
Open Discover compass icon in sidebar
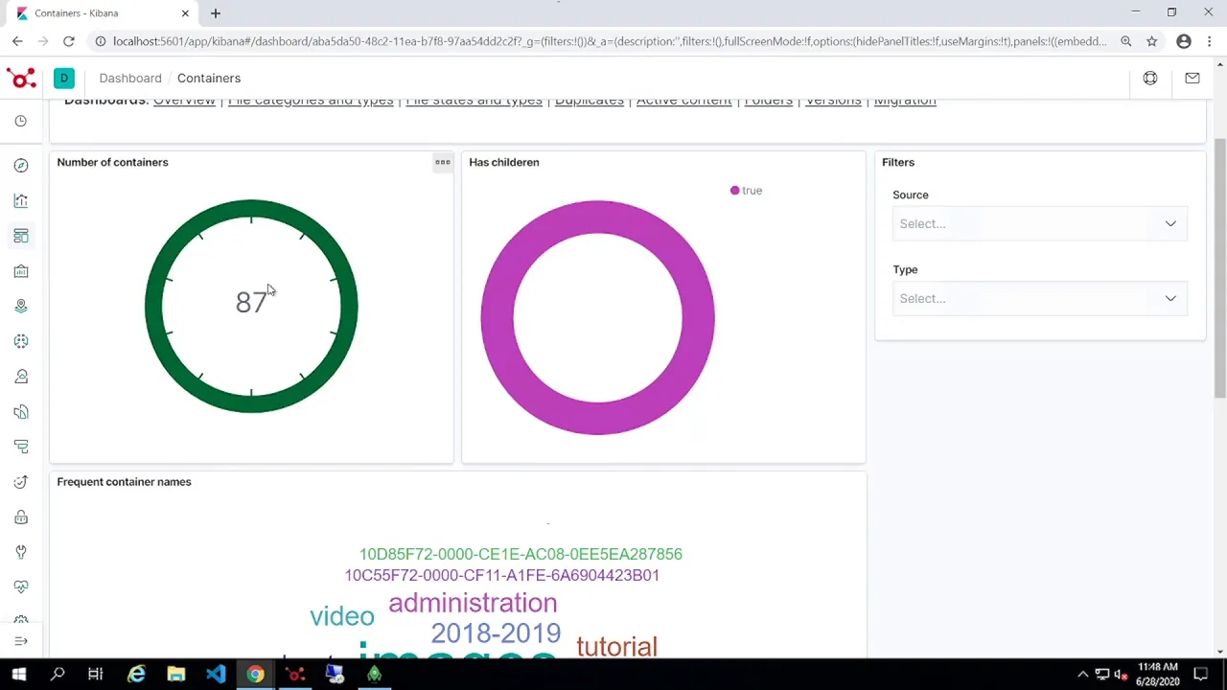[21, 166]
